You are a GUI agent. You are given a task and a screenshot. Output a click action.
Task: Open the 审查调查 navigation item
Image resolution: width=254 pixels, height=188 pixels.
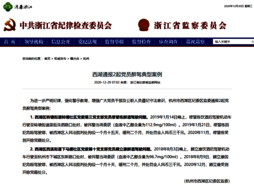pyautogui.click(x=168, y=42)
